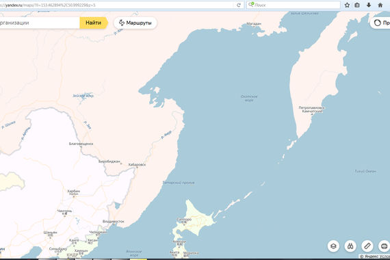Select the ruler distance measurement tool
This screenshot has height=260, width=390.
pyautogui.click(x=367, y=246)
